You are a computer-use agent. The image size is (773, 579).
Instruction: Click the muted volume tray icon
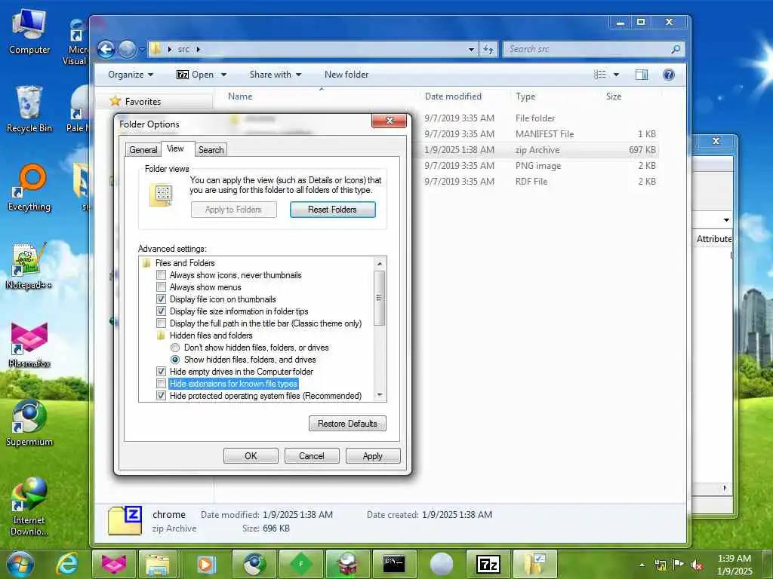tap(697, 565)
